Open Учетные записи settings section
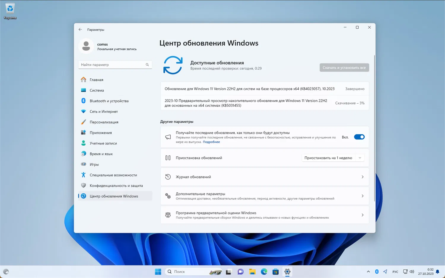Screen dimensions: 445x278 [x=103, y=143]
